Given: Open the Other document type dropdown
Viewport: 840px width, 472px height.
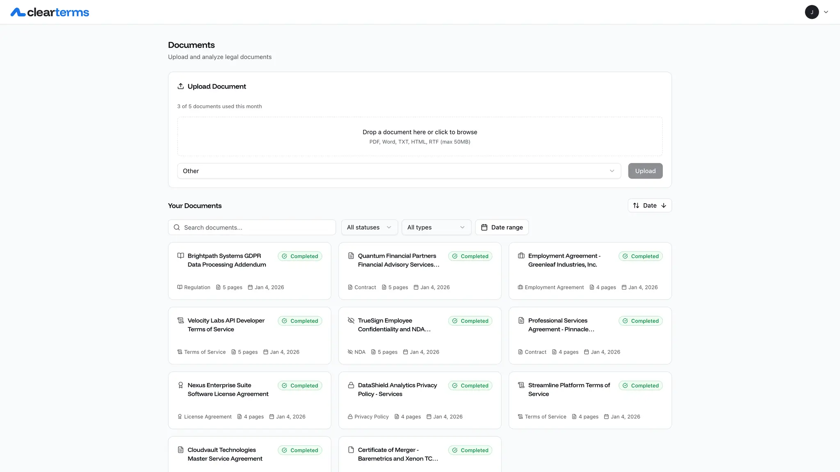Looking at the screenshot, I should coord(399,171).
